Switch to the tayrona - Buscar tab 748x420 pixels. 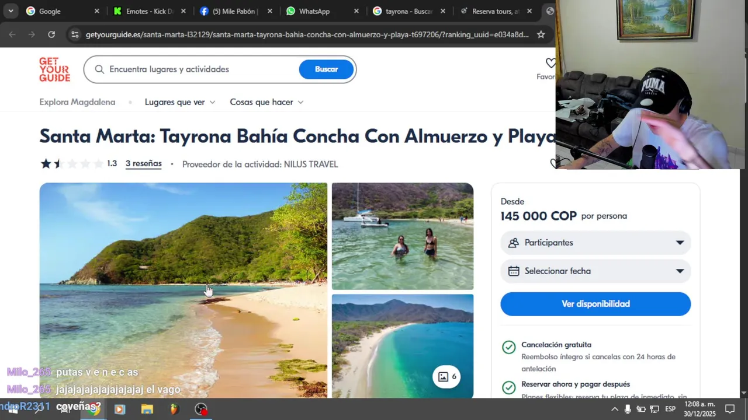[x=409, y=11]
